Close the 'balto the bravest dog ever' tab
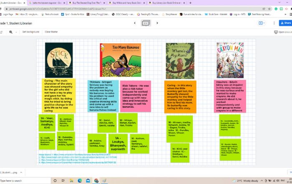The image size is (292, 184). [64, 3]
